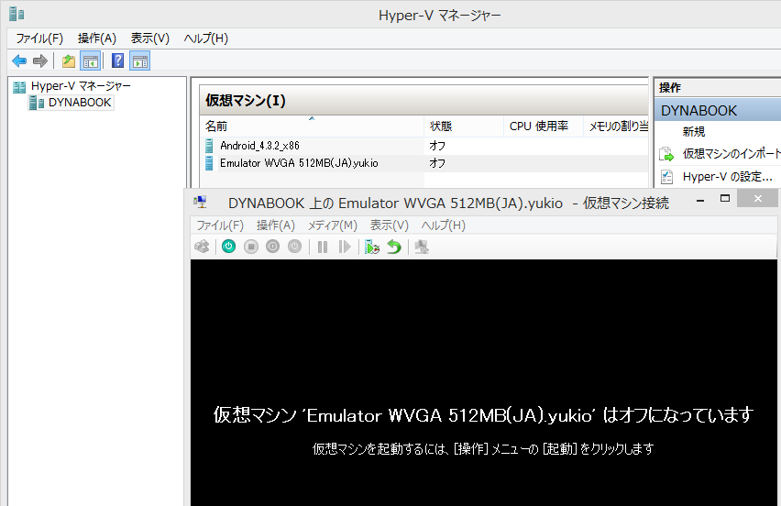
Task: Click the Ctrl+Alt+Del toolbar icon
Action: [x=202, y=247]
